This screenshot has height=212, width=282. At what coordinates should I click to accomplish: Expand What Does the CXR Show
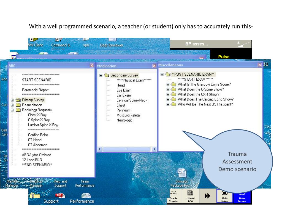[x=168, y=94]
